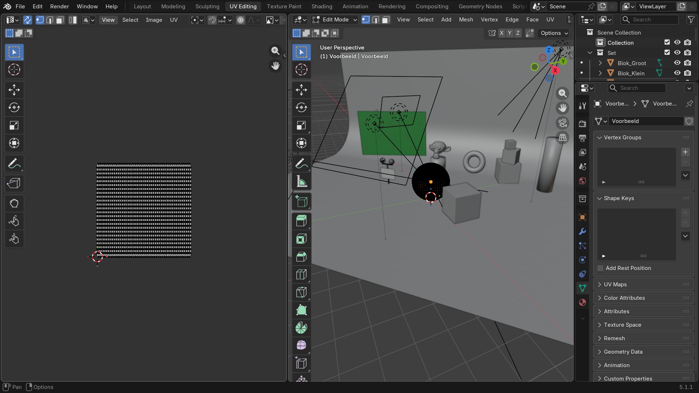Toggle UV sync selection

[x=27, y=20]
